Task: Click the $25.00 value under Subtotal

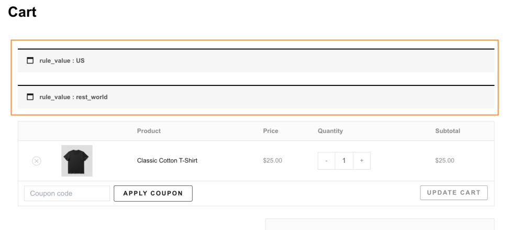Action: [x=444, y=161]
